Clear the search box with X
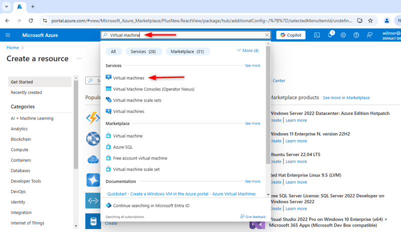This screenshot has width=401, height=232. (267, 35)
